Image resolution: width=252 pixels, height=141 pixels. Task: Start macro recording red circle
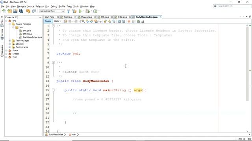click(129, 21)
